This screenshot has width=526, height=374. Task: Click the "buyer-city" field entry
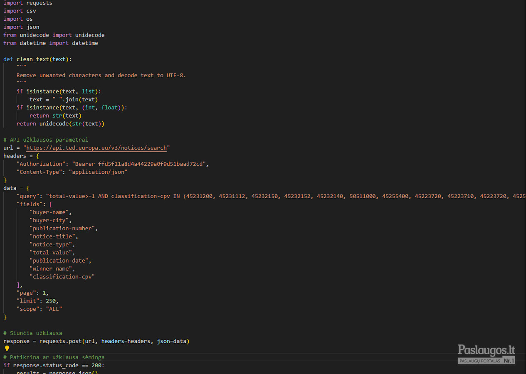point(51,220)
